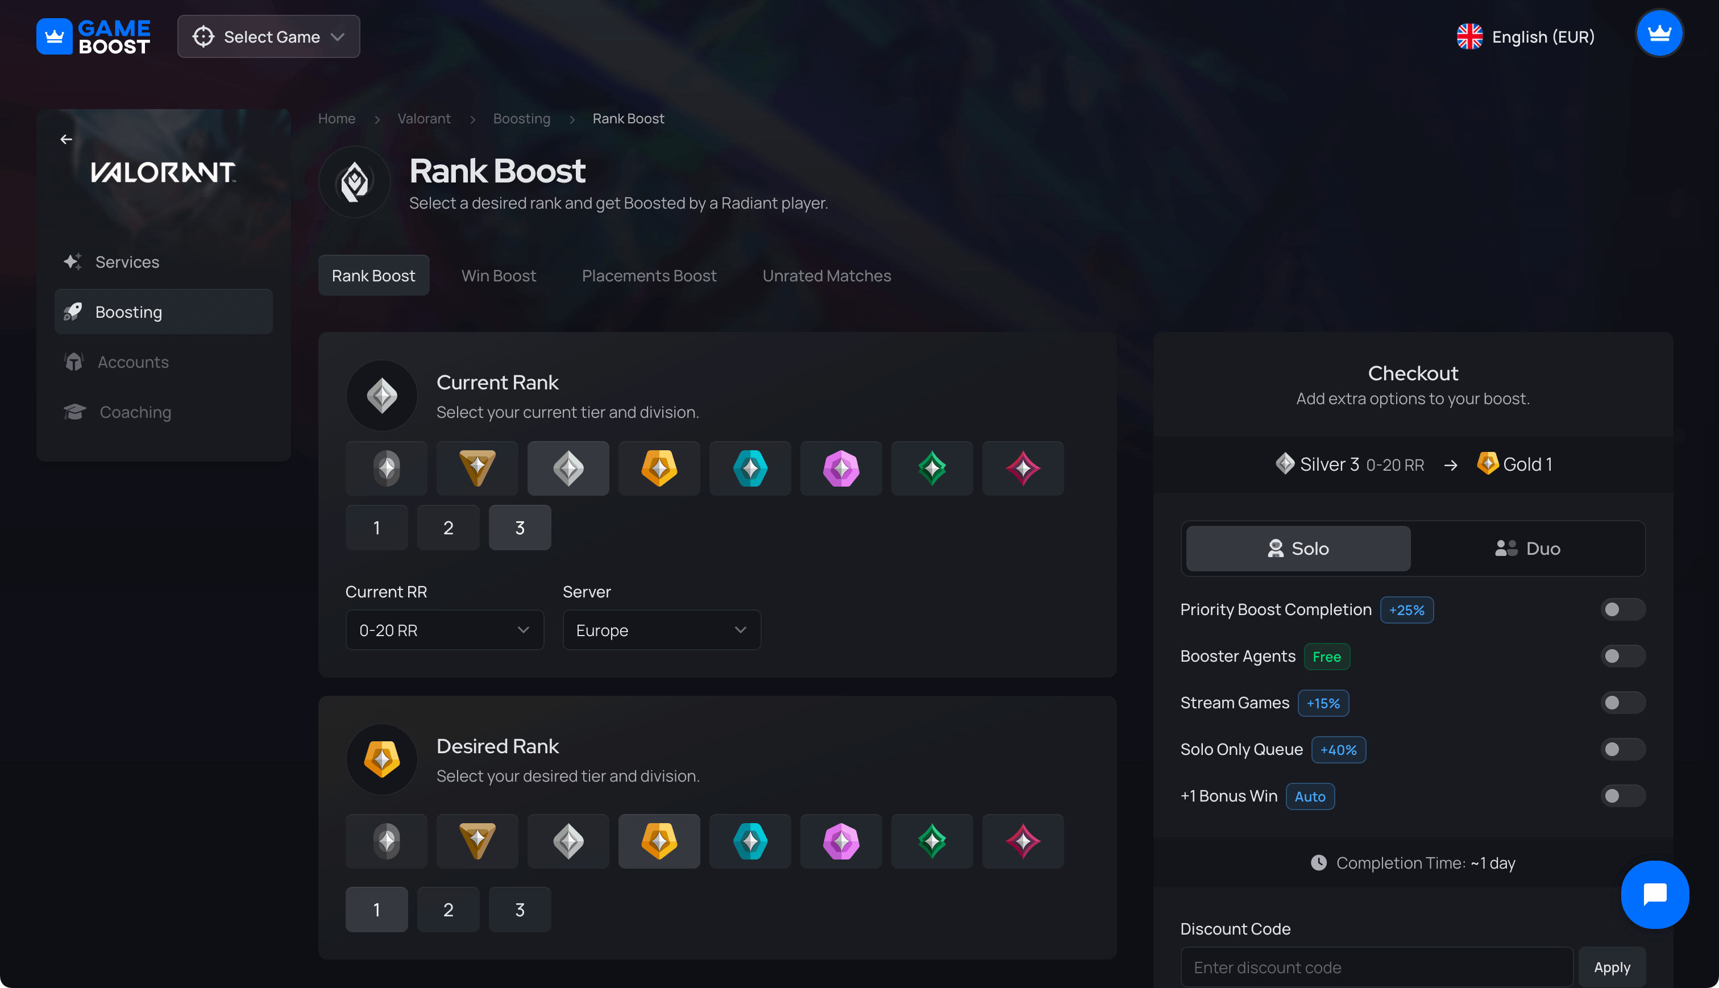Choose division 1 for current rank
The image size is (1719, 988).
pyautogui.click(x=376, y=527)
